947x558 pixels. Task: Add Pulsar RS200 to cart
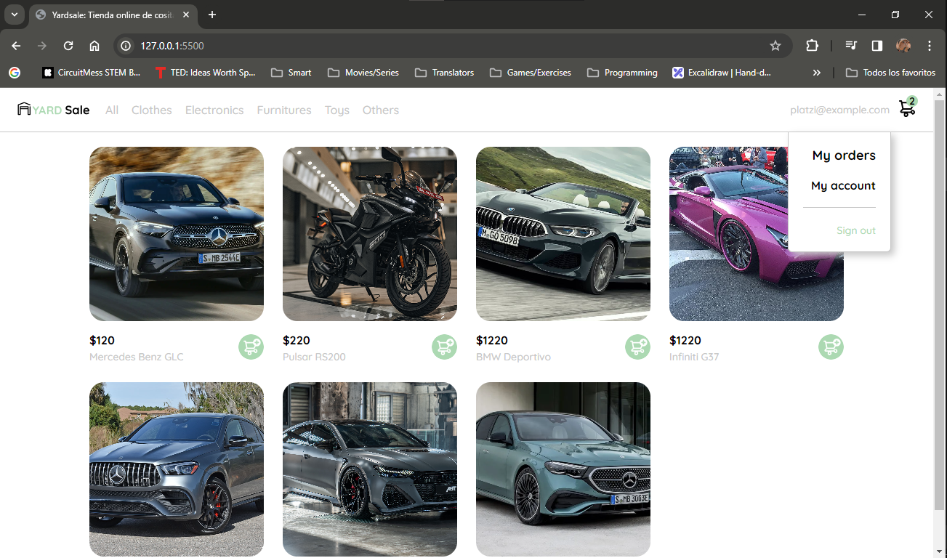444,347
